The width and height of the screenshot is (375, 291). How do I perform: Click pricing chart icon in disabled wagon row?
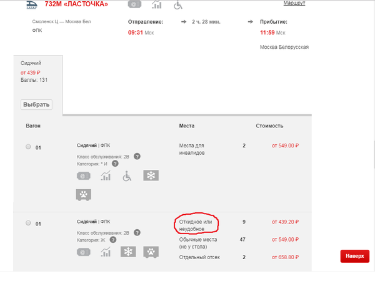[x=106, y=175]
